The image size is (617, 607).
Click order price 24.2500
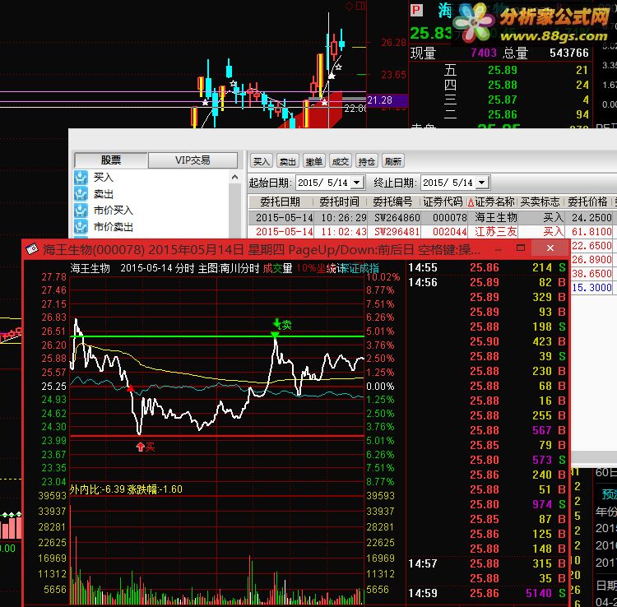591,217
